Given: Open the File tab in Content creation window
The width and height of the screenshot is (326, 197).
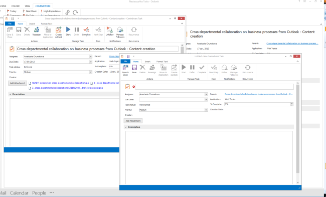Looking at the screenshot, I should click(10, 24).
